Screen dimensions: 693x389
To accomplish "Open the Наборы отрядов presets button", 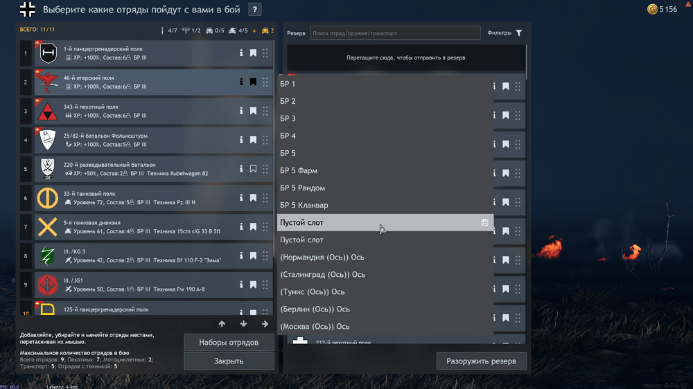I will 229,342.
